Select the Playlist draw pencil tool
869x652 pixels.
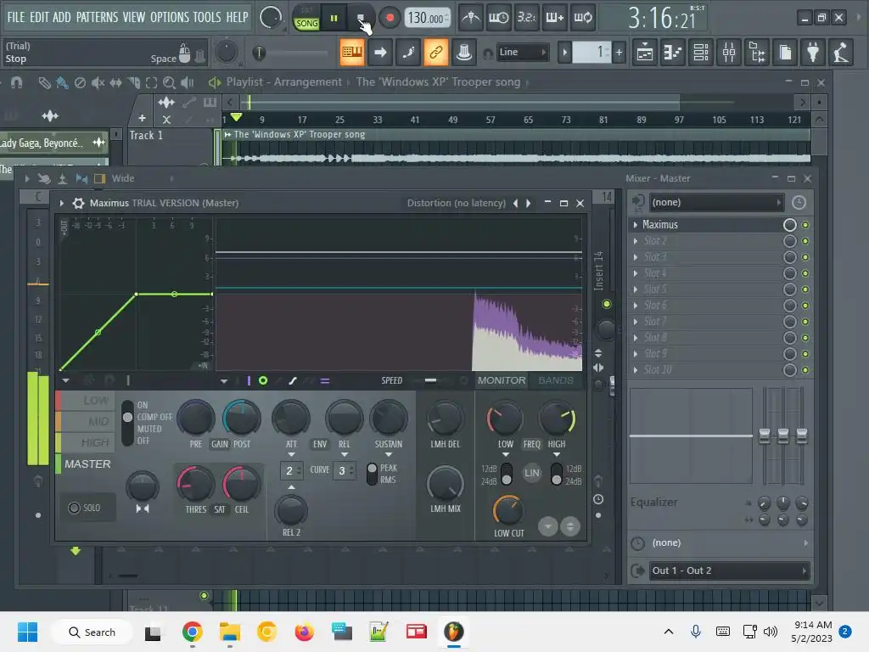pos(44,83)
